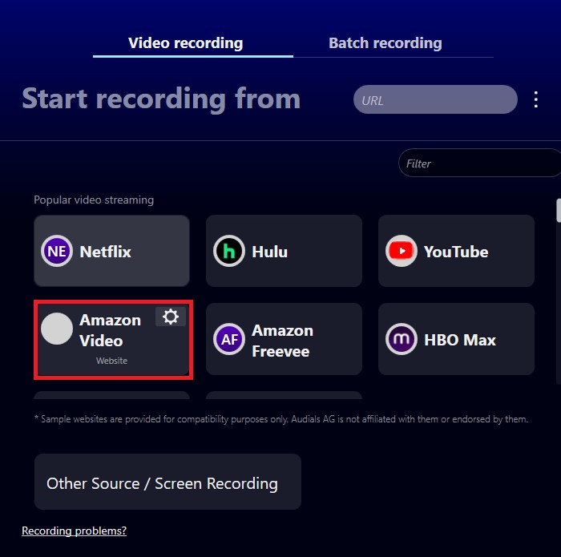Open the three-dot options menu
The image size is (561, 557).
click(535, 99)
